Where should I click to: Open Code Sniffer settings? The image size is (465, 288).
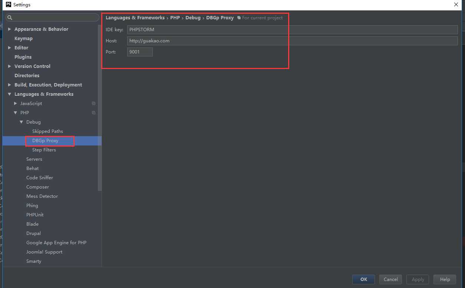coord(40,177)
